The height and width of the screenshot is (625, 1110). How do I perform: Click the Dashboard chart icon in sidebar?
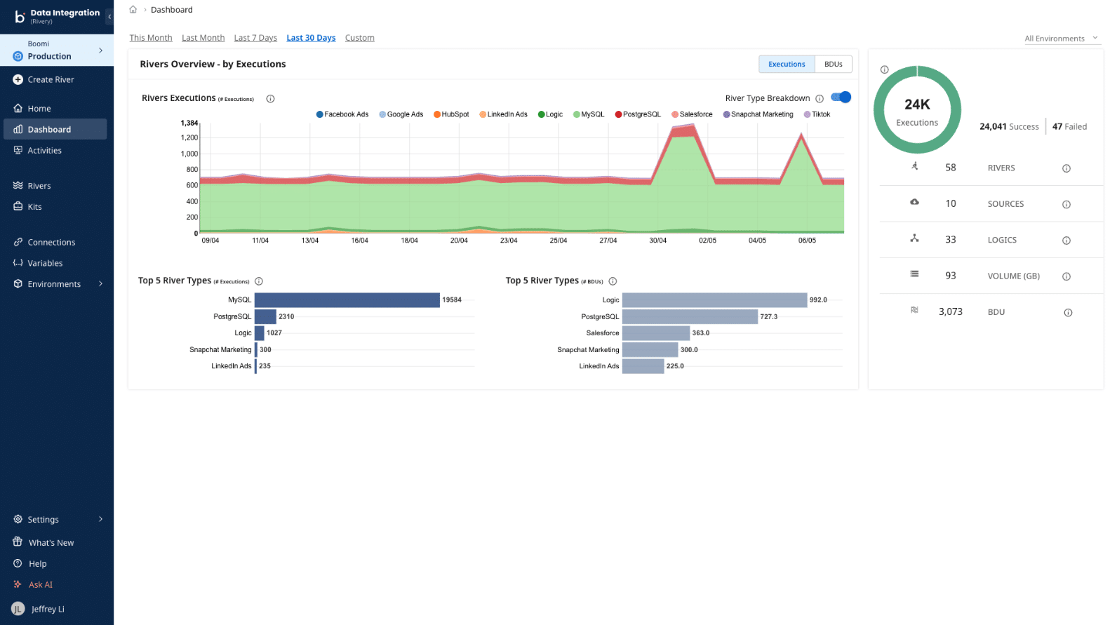pos(18,129)
